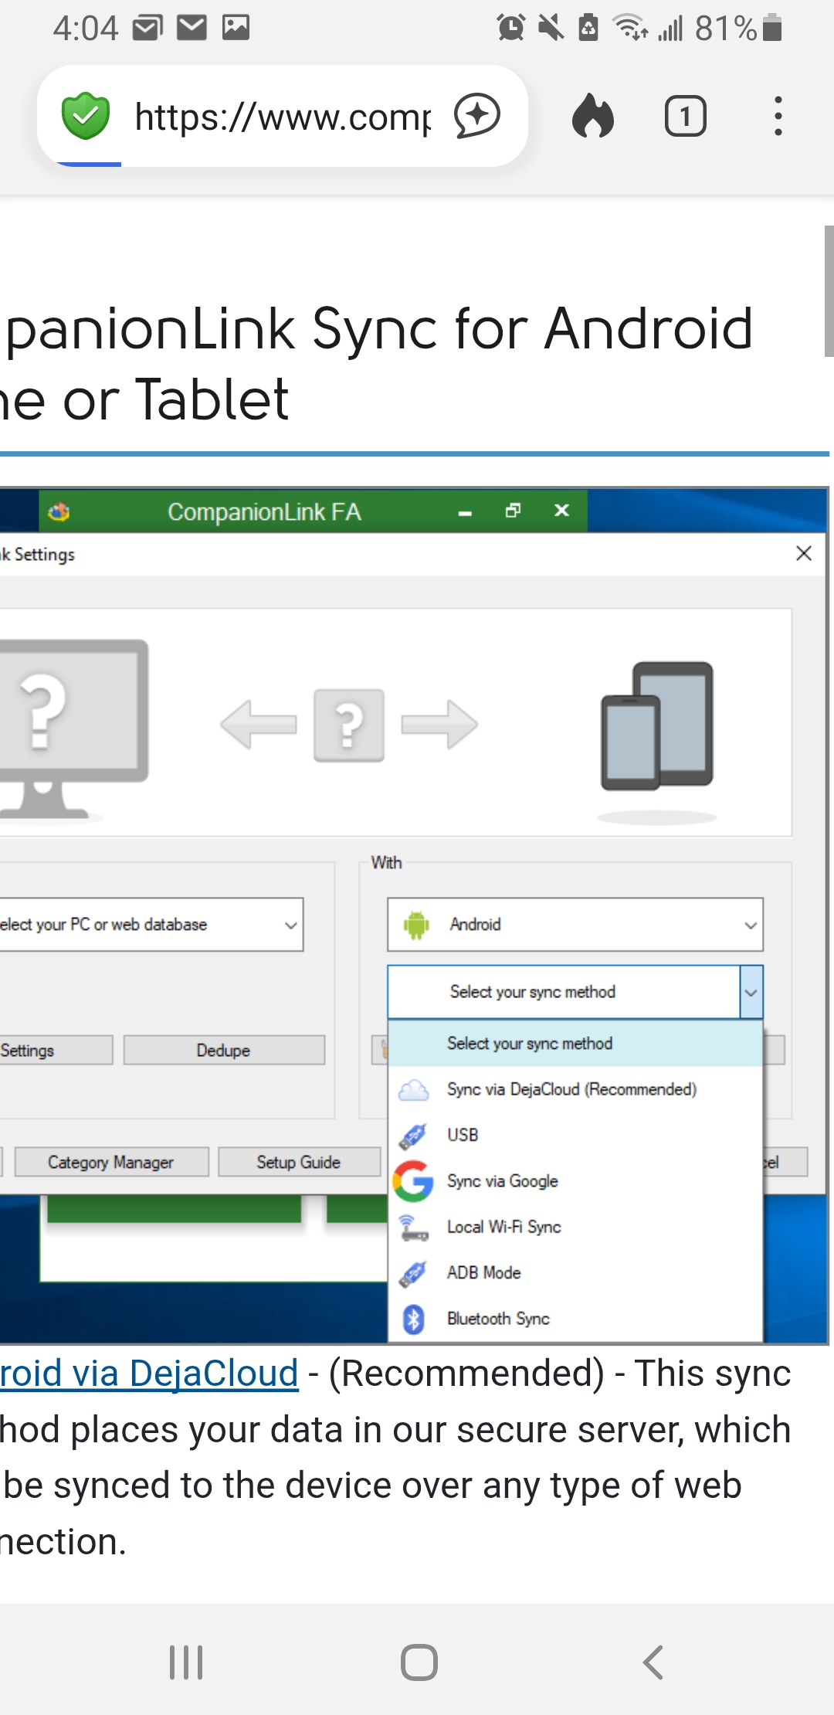
Task: Click the Dedupe button
Action: pyautogui.click(x=224, y=1051)
